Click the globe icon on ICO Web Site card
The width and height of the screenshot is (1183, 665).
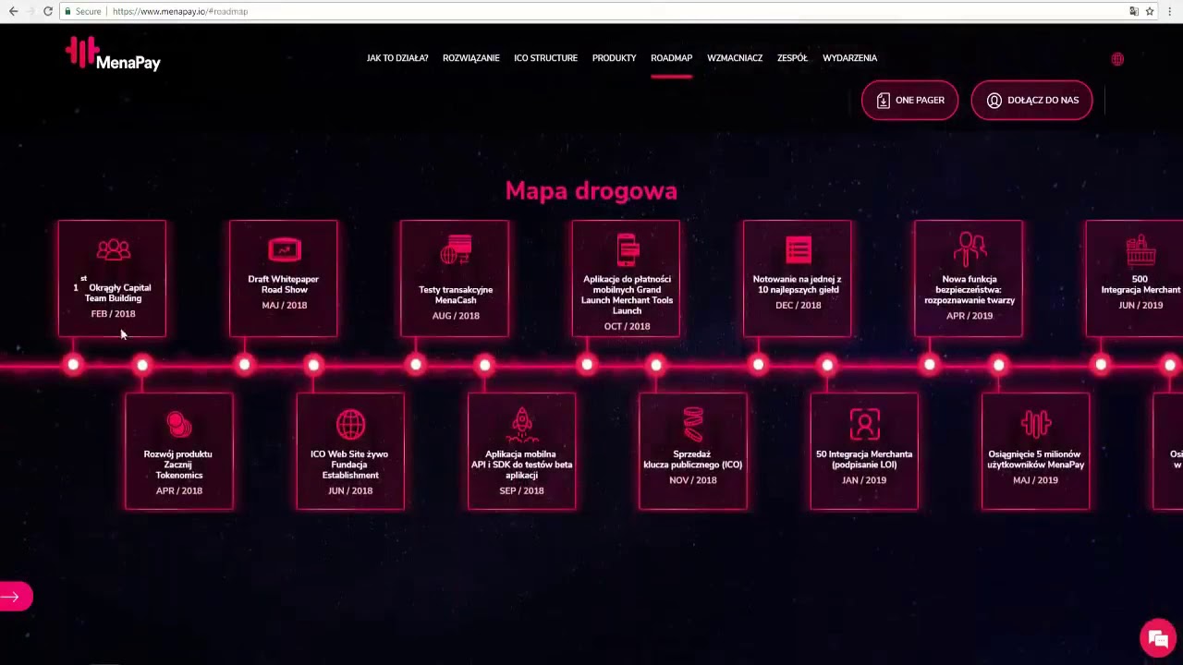350,424
